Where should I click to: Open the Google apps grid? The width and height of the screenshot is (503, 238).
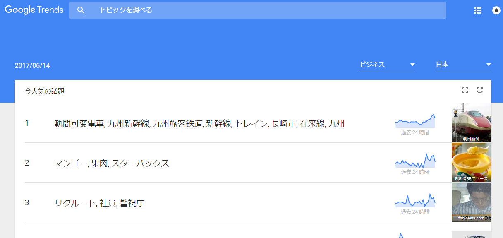tap(478, 11)
